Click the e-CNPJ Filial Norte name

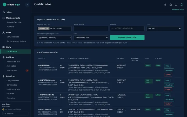click(46, 95)
